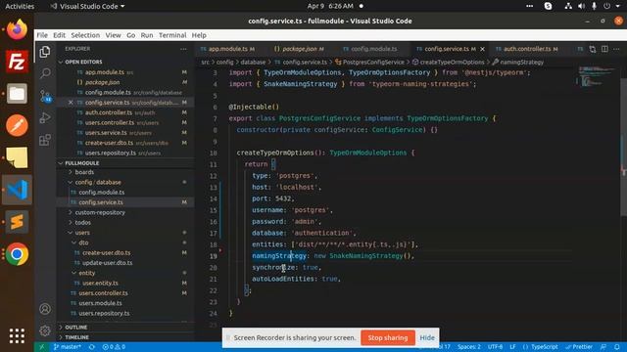
Task: Launch FileZilla from the dock
Action: pyautogui.click(x=17, y=62)
